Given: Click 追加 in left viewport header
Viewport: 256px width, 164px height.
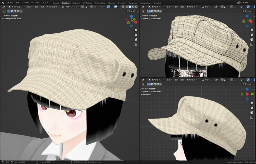Looking at the screenshot, I should [43, 7].
